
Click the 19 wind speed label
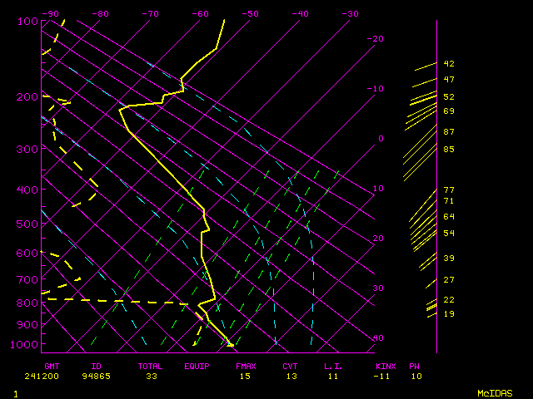click(x=449, y=314)
